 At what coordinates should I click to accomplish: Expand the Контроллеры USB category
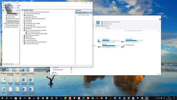23,25
